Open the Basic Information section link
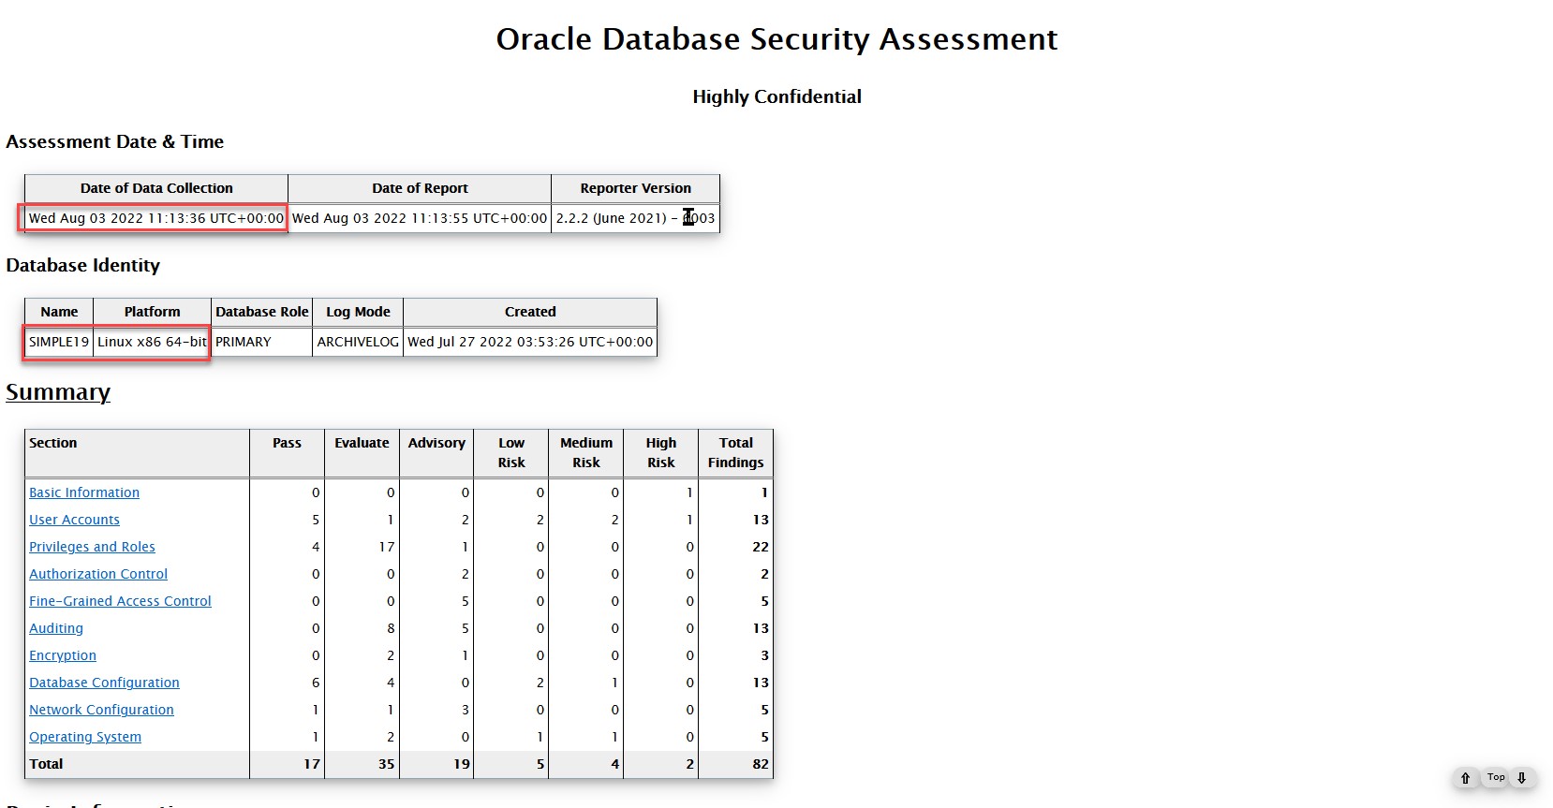The height and width of the screenshot is (808, 1553). coord(84,492)
